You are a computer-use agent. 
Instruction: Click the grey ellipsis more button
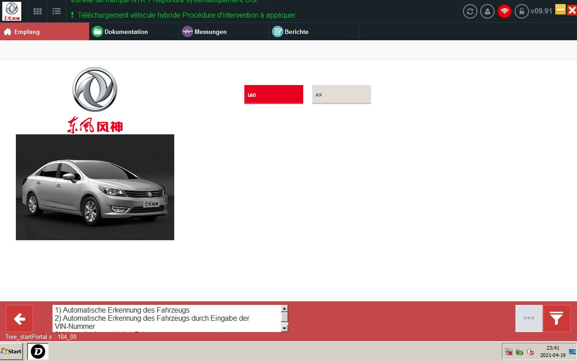529,318
